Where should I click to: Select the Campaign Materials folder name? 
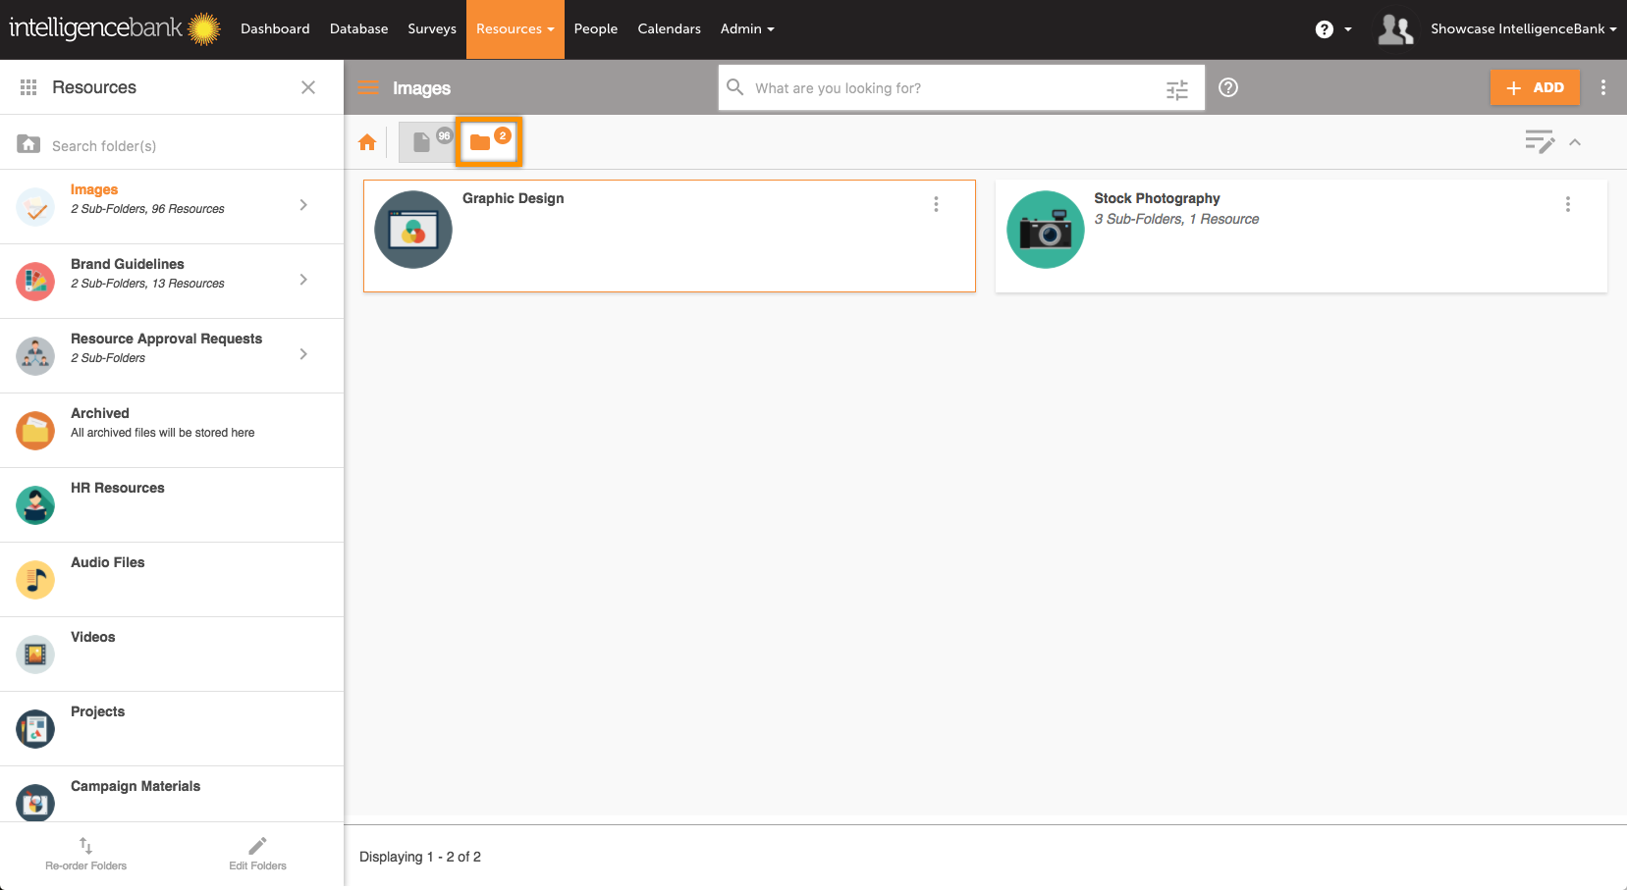[x=136, y=786]
